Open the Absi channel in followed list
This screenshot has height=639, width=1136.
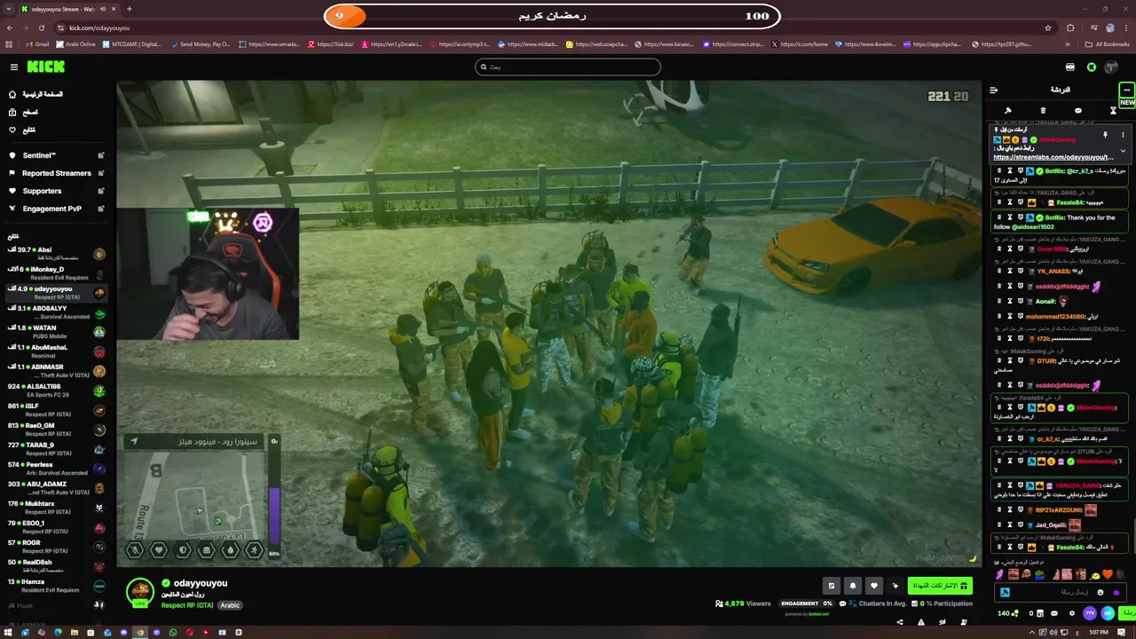tap(57, 254)
